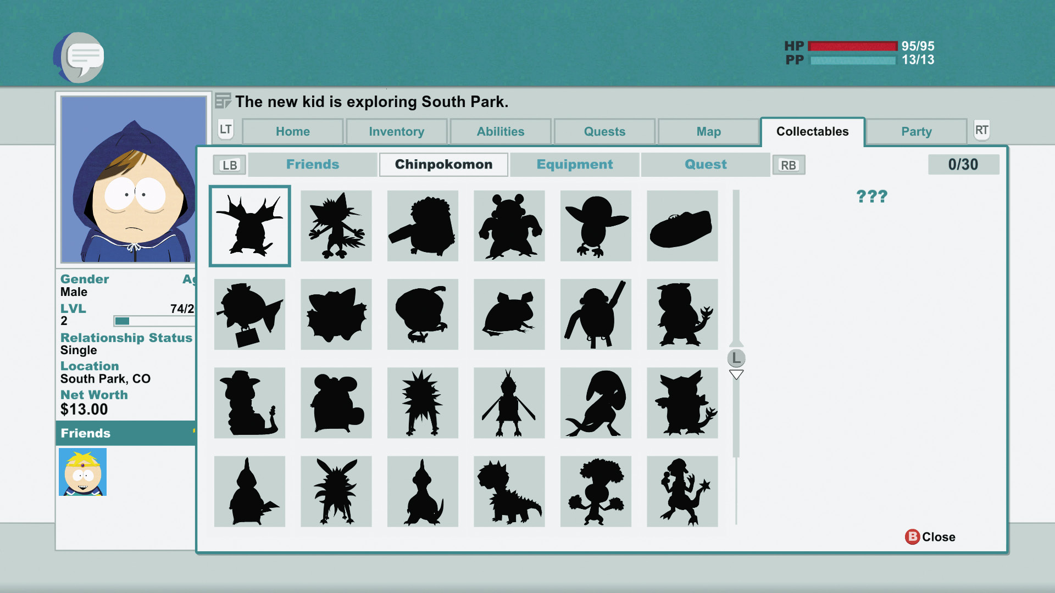Click the L scrollbar handle
The height and width of the screenshot is (593, 1055).
click(x=736, y=359)
